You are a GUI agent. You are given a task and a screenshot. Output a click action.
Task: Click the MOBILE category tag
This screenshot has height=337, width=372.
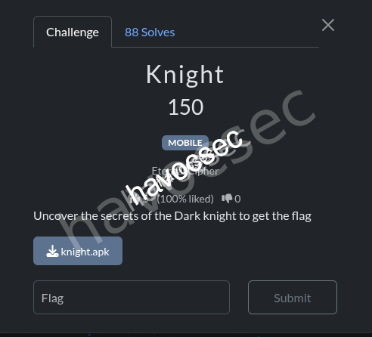[185, 143]
